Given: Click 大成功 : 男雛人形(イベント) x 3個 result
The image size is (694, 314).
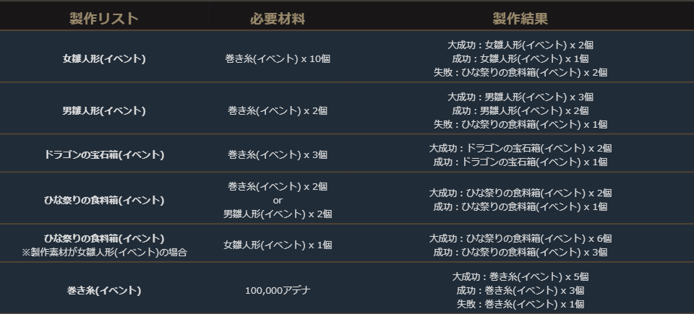Looking at the screenshot, I should click(520, 97).
